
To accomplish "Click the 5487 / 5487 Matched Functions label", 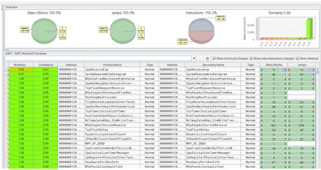I will coord(26,53).
